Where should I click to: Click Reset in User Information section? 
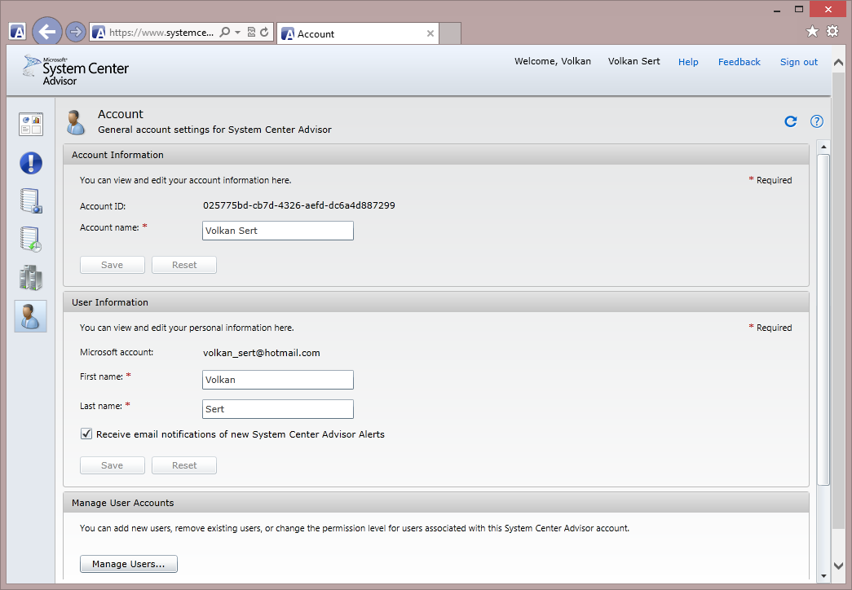[184, 465]
